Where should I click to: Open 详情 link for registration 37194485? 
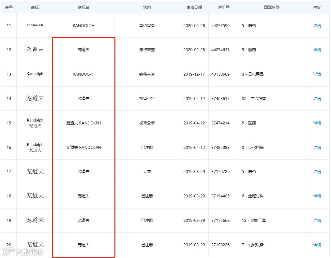tap(317, 196)
